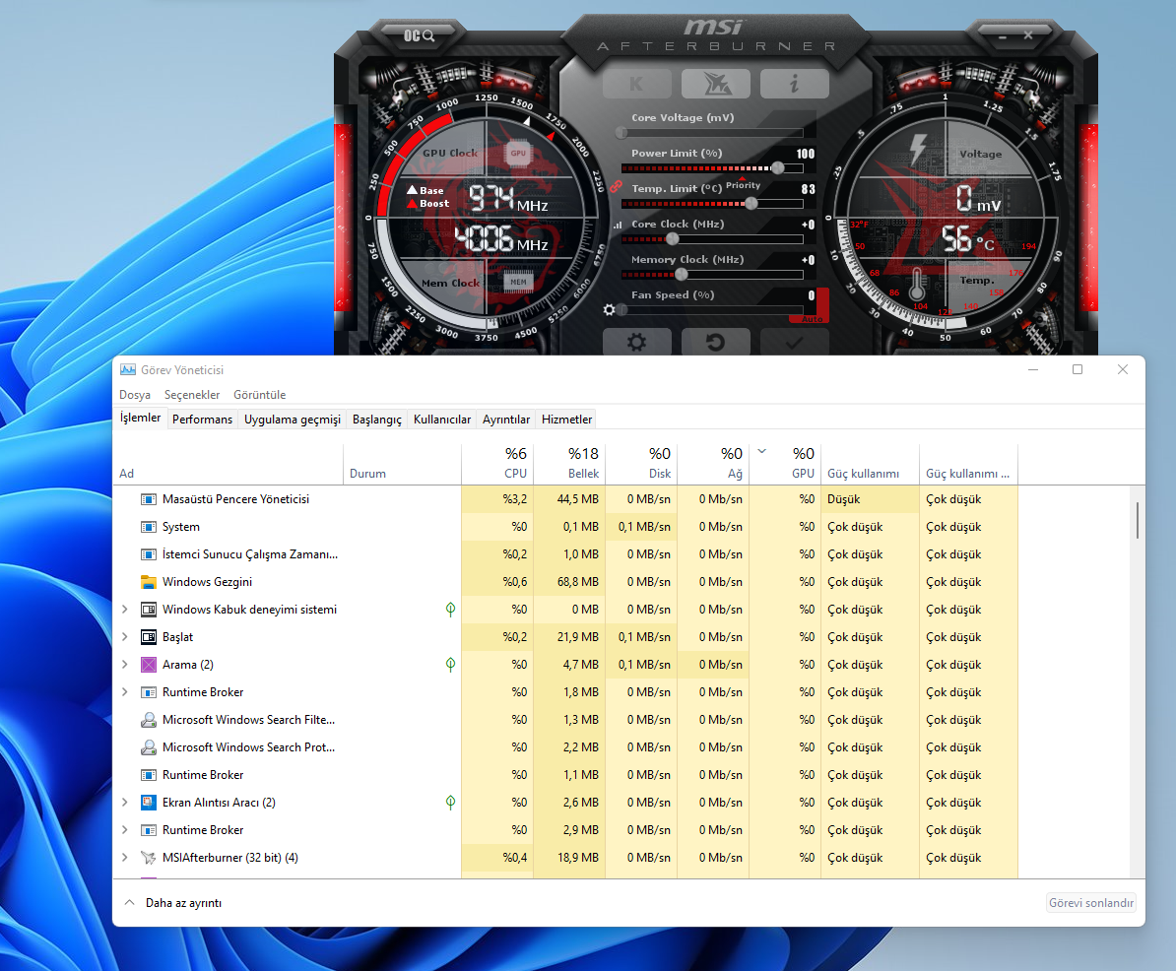Click the Memory Clock slider handle
This screenshot has height=971, width=1176.
pos(681,275)
